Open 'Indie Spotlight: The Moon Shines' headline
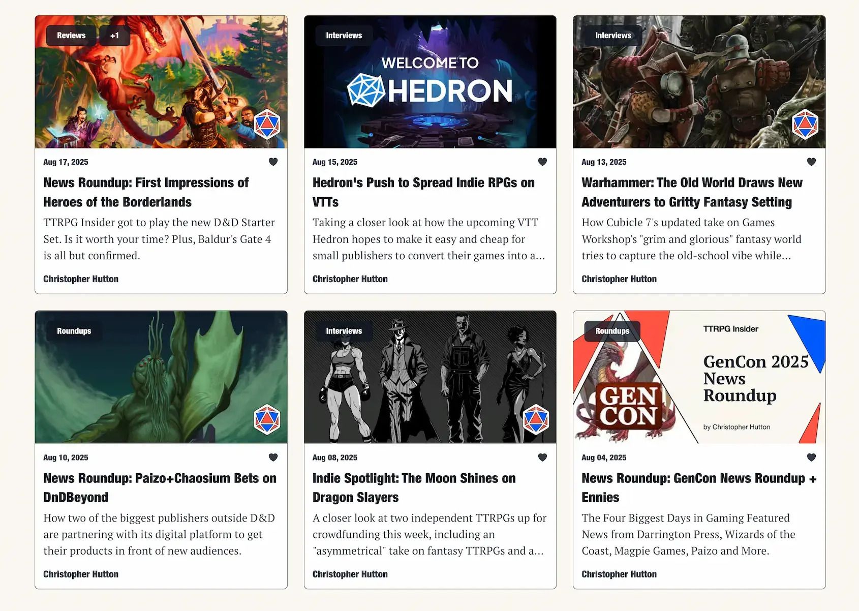The image size is (859, 611). click(x=414, y=487)
